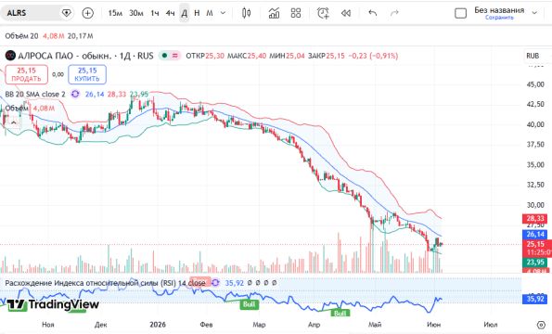Redo the last chart action

point(394,13)
